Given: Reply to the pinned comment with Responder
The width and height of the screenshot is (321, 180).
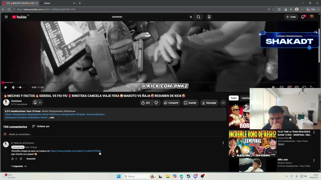Looking at the screenshot, I should [x=31, y=159].
